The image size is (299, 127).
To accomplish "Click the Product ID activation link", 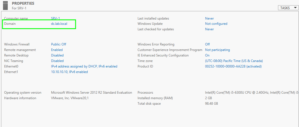I will pos(233,66).
